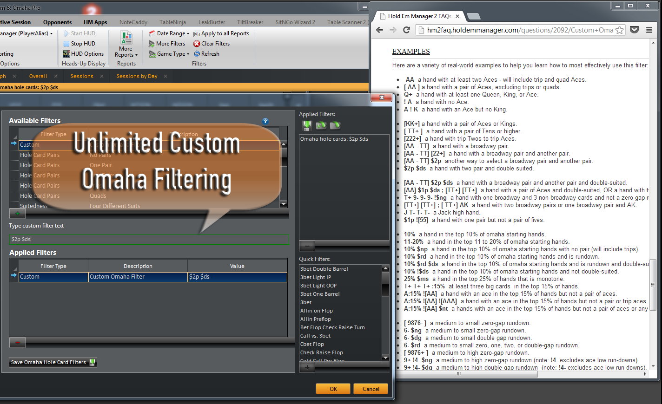Select 'Omaha hole cards: $2p $ds' in the applied list
The image size is (662, 404).
334,139
